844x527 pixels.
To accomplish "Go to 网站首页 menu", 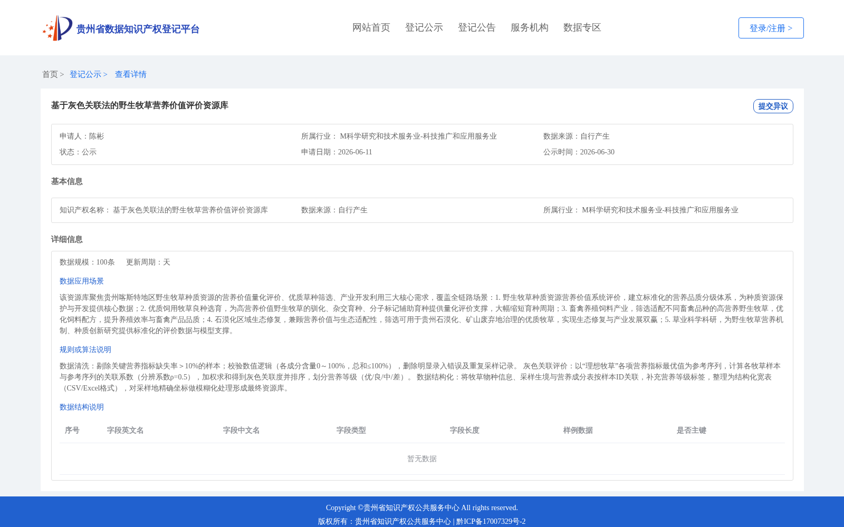I will (371, 27).
